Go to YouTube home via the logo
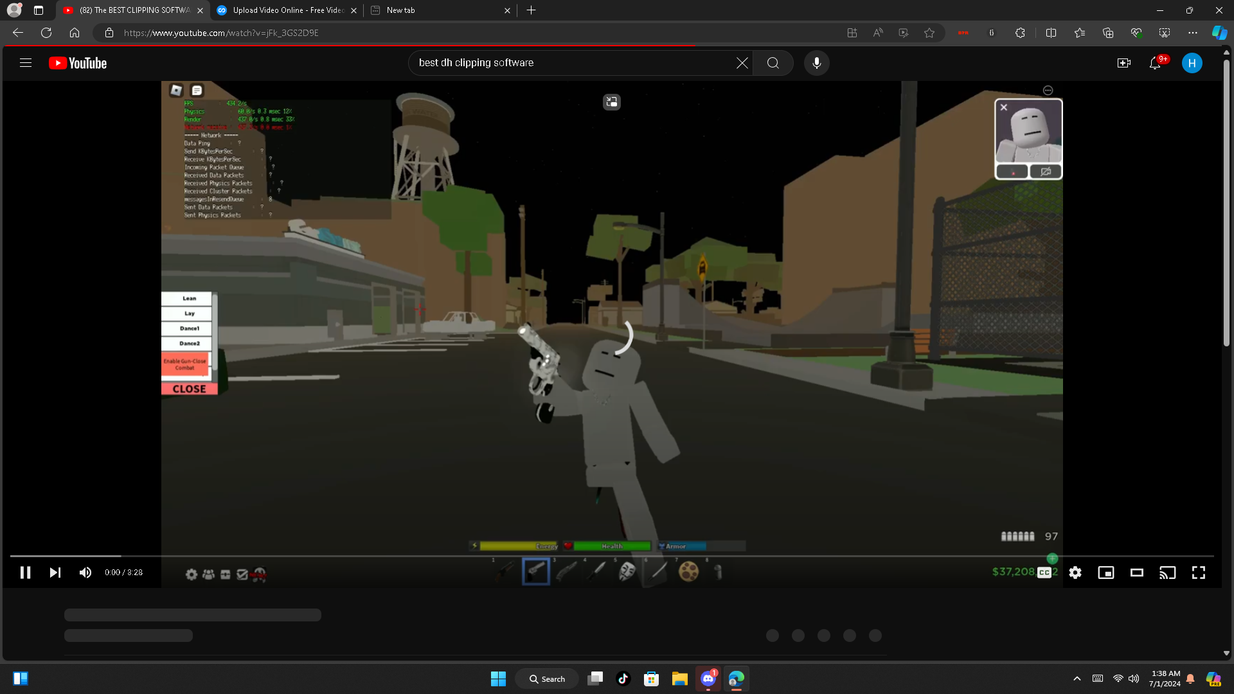This screenshot has height=694, width=1234. click(78, 63)
